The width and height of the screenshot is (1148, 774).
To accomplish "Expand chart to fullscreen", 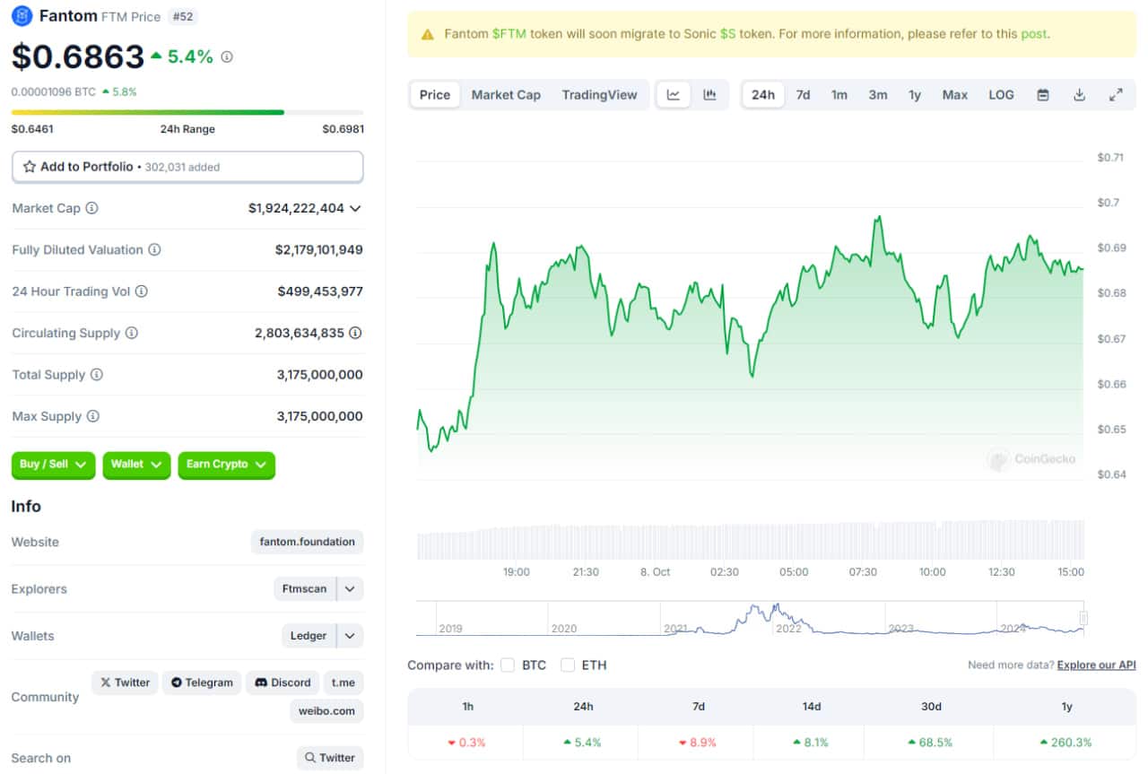I will (x=1116, y=95).
